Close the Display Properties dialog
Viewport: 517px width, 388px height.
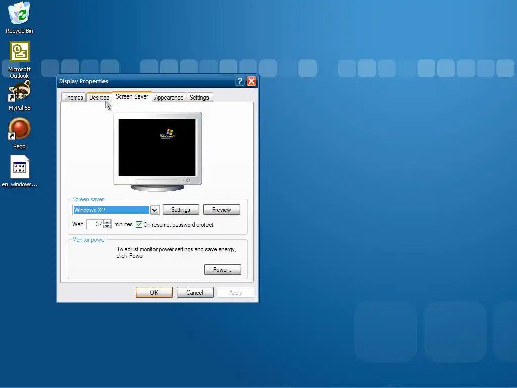(x=251, y=81)
